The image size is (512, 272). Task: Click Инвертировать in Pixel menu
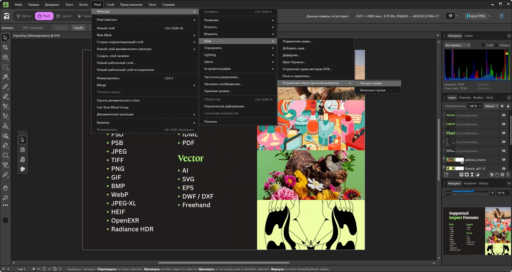click(145, 78)
